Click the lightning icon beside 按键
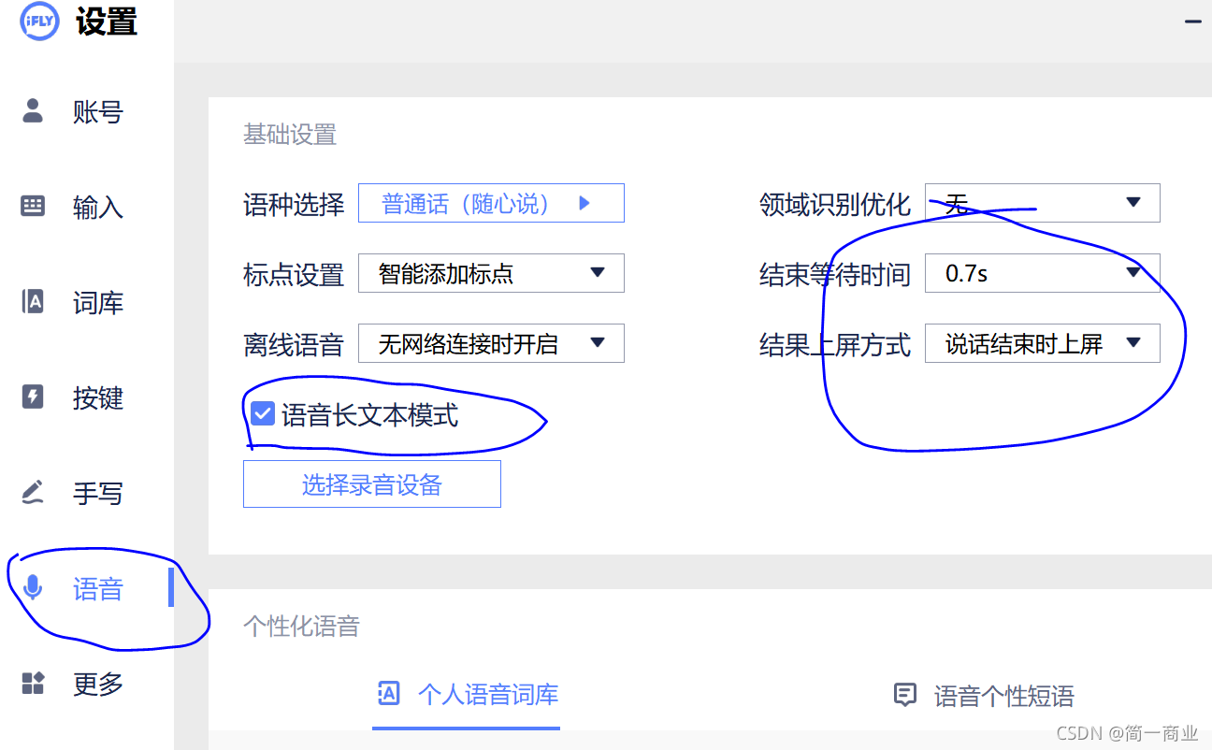The height and width of the screenshot is (750, 1212). (33, 397)
